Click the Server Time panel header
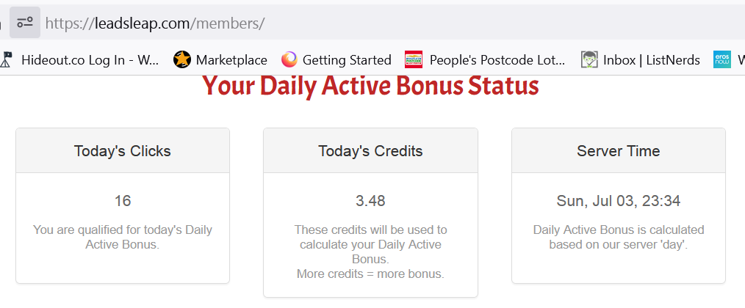The image size is (745, 308). click(x=619, y=151)
